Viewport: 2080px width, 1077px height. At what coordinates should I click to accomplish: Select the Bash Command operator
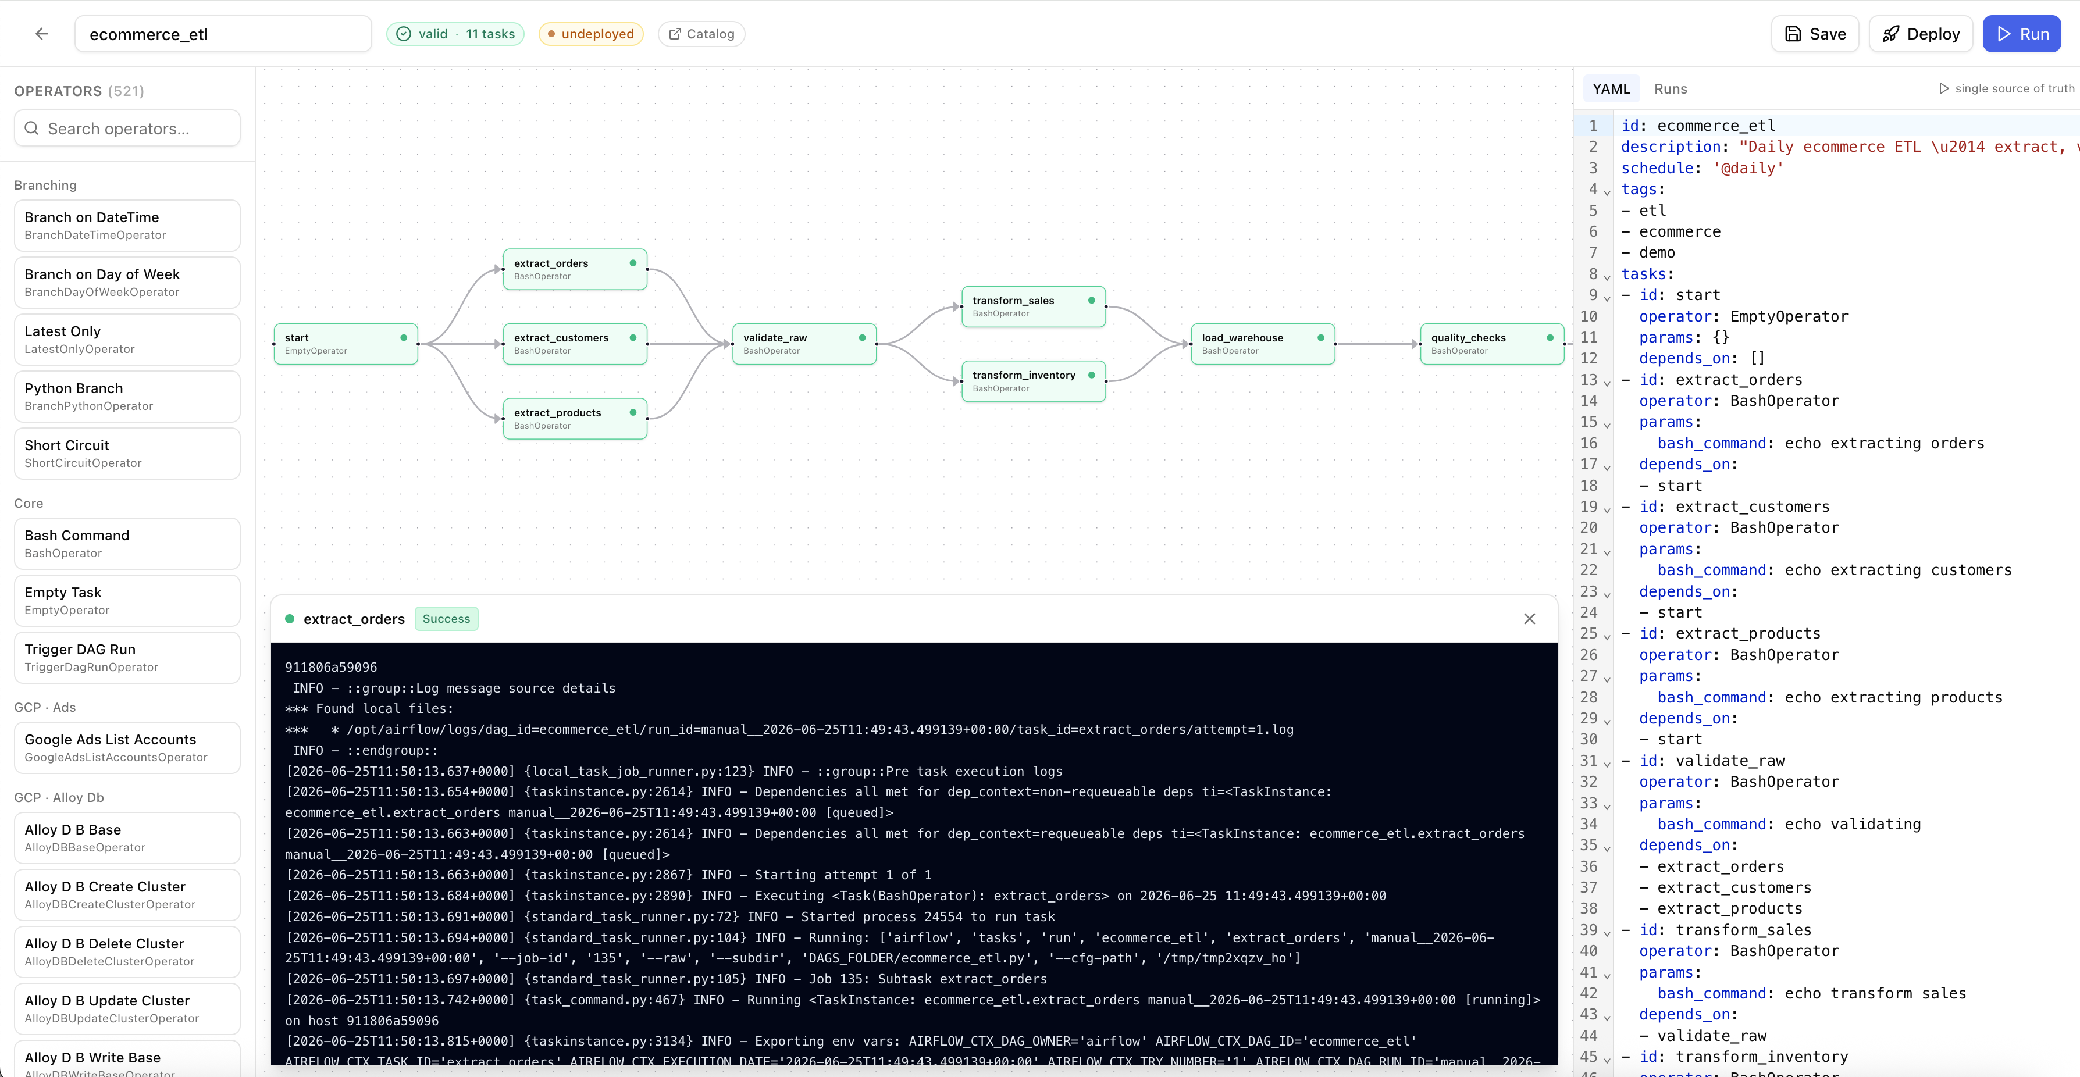coord(127,543)
